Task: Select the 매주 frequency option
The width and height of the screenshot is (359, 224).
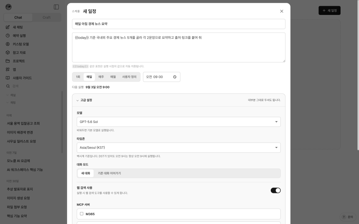Action: pos(101,77)
